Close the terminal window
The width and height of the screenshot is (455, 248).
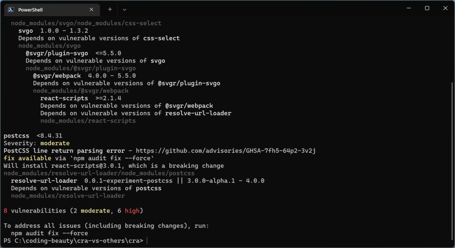tap(446, 8)
